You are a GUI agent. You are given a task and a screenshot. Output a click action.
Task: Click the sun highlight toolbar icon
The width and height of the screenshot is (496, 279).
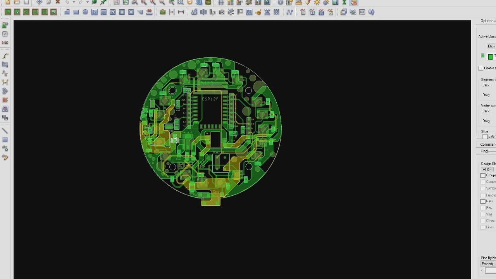point(317,2)
